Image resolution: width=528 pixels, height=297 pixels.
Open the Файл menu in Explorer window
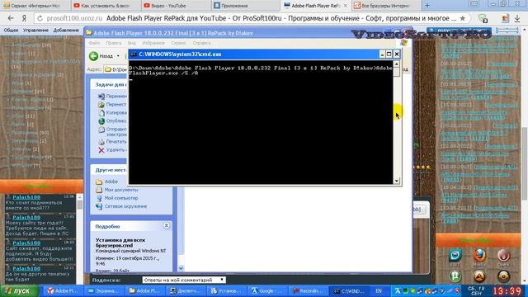[x=94, y=43]
